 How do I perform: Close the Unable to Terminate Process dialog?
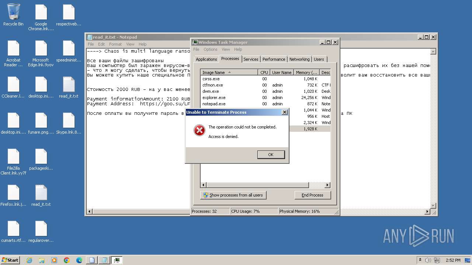click(284, 112)
